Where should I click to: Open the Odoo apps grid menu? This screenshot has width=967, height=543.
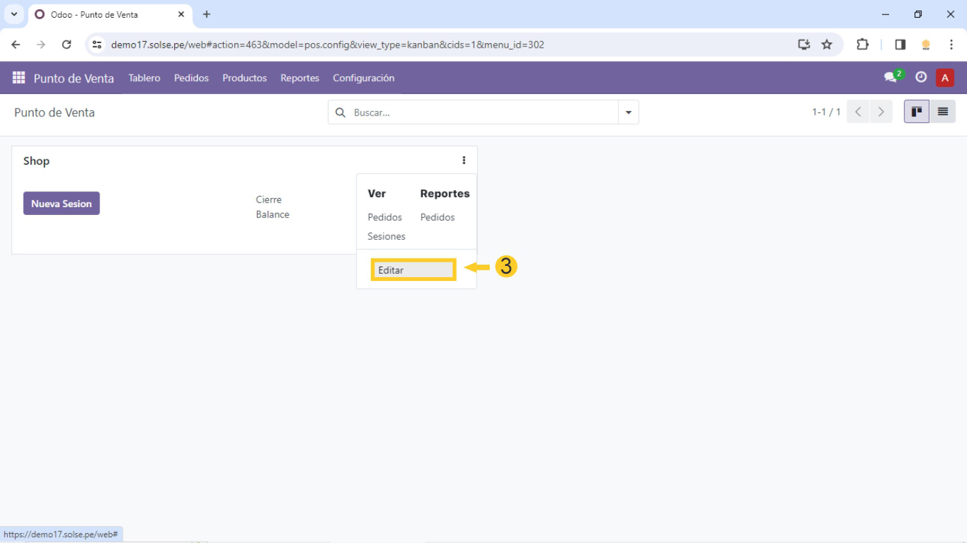click(x=18, y=78)
